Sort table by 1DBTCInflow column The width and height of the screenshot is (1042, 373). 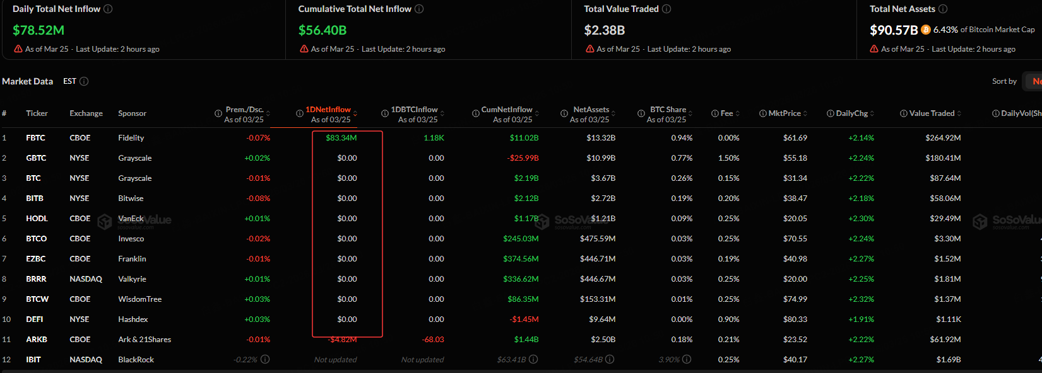442,113
